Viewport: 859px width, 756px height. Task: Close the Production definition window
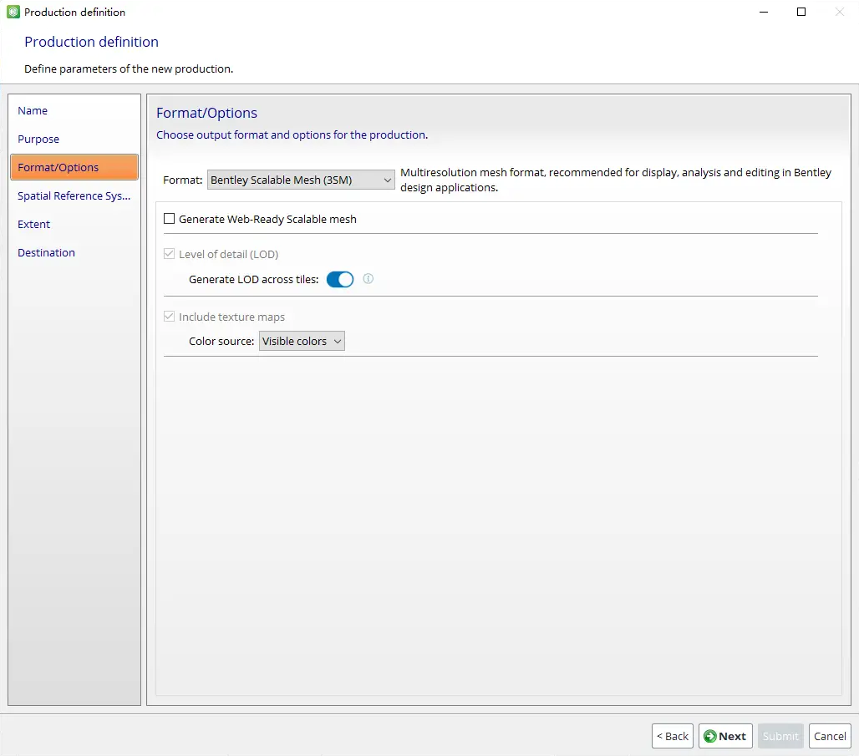point(839,12)
